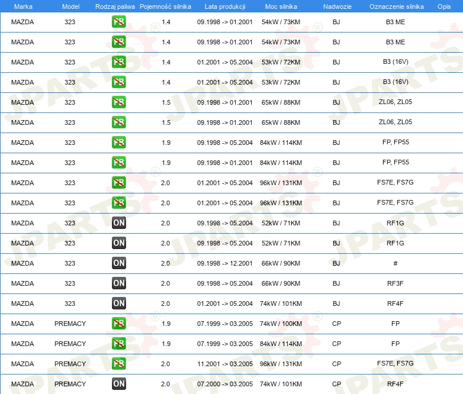
Task: Select 'RF4F' in the 323 model row
Action: click(x=395, y=303)
